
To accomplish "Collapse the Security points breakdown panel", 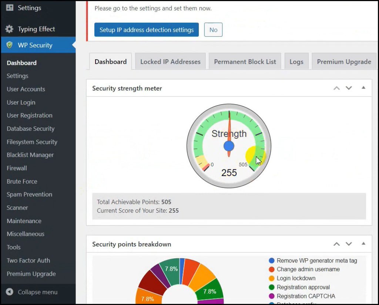I will coord(363,244).
